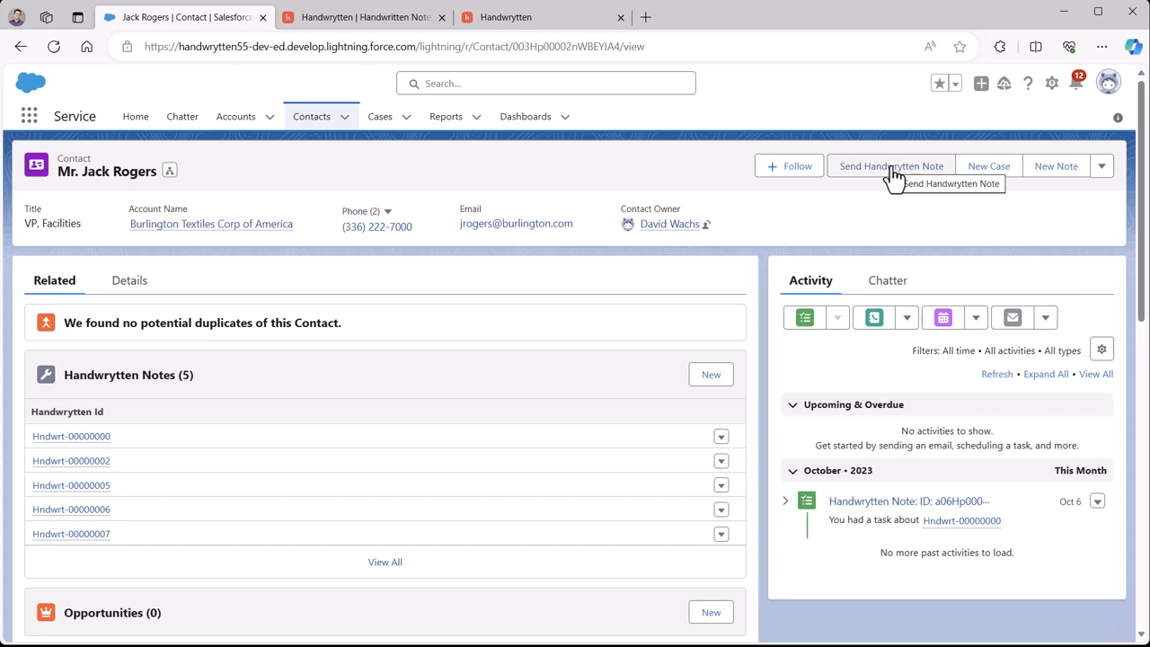
Task: Click the New Task activity icon
Action: (x=805, y=317)
